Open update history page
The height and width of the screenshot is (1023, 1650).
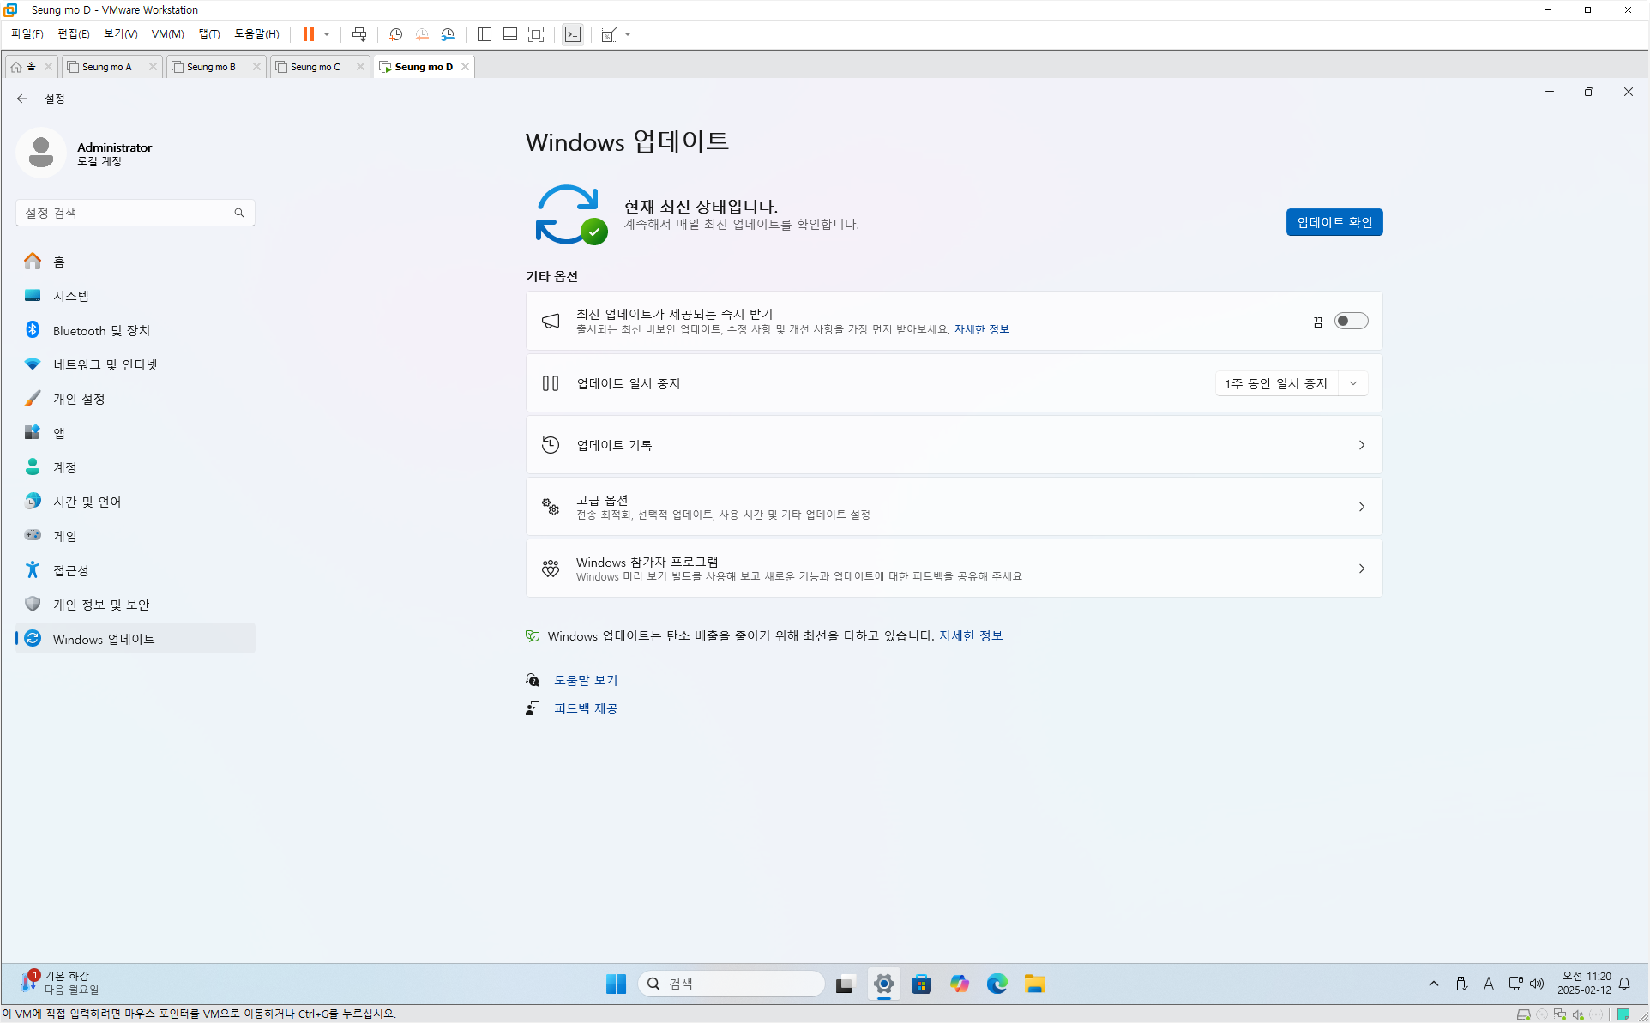point(954,445)
